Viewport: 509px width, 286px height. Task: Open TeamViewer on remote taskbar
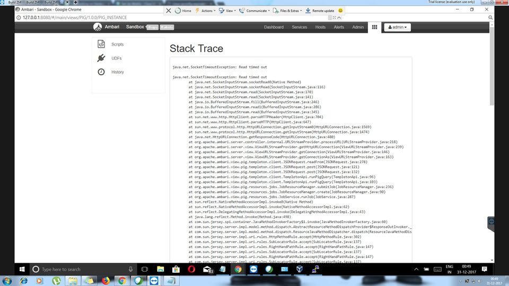coord(253,269)
